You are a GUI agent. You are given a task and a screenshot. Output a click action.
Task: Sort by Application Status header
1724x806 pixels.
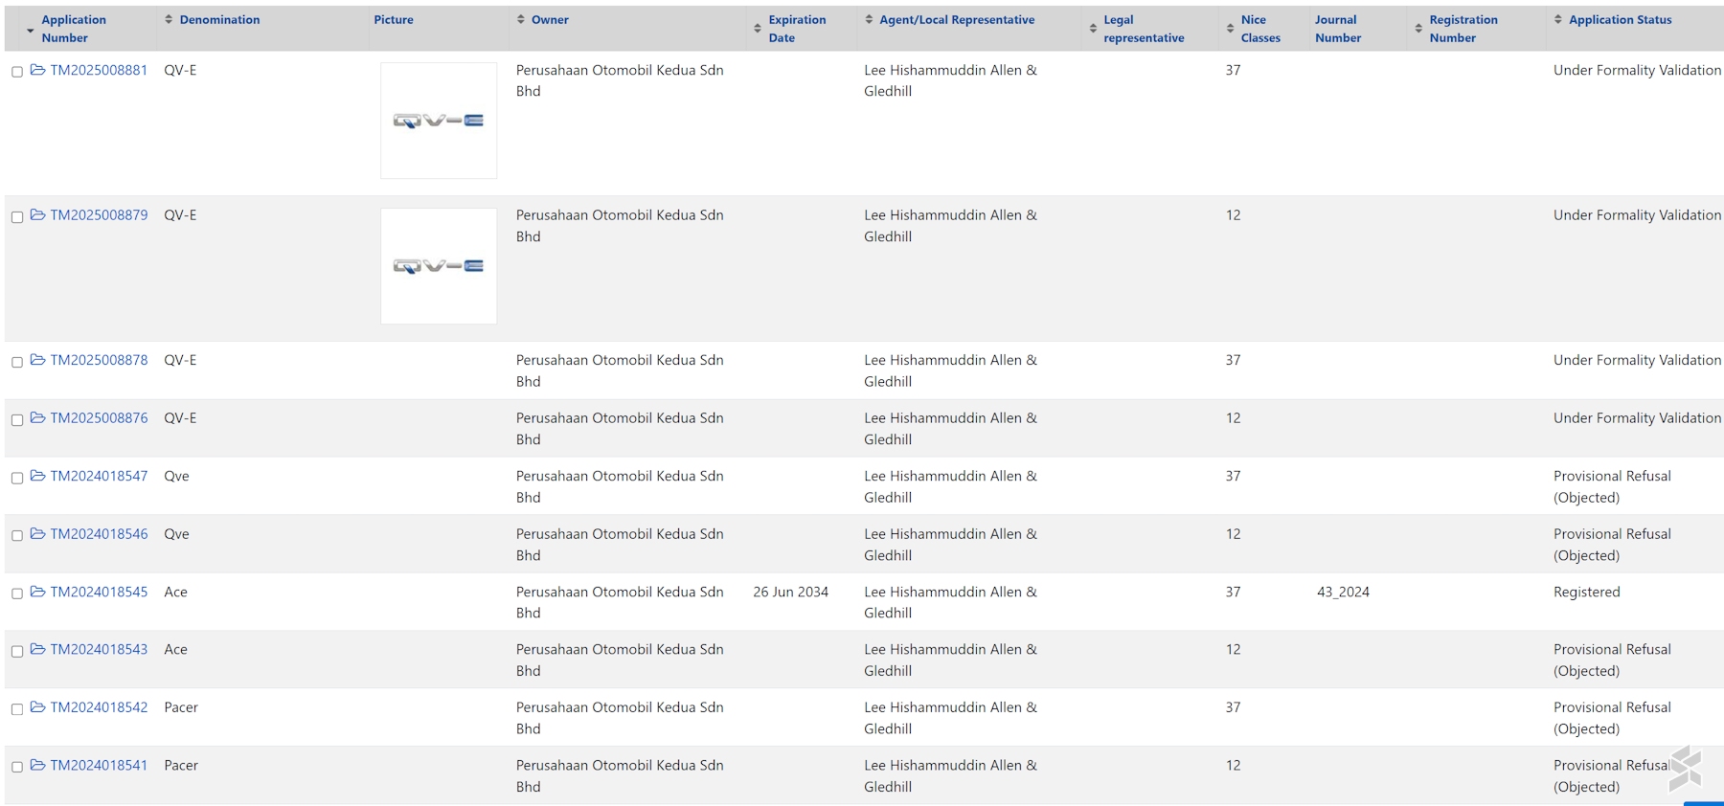tap(1558, 19)
